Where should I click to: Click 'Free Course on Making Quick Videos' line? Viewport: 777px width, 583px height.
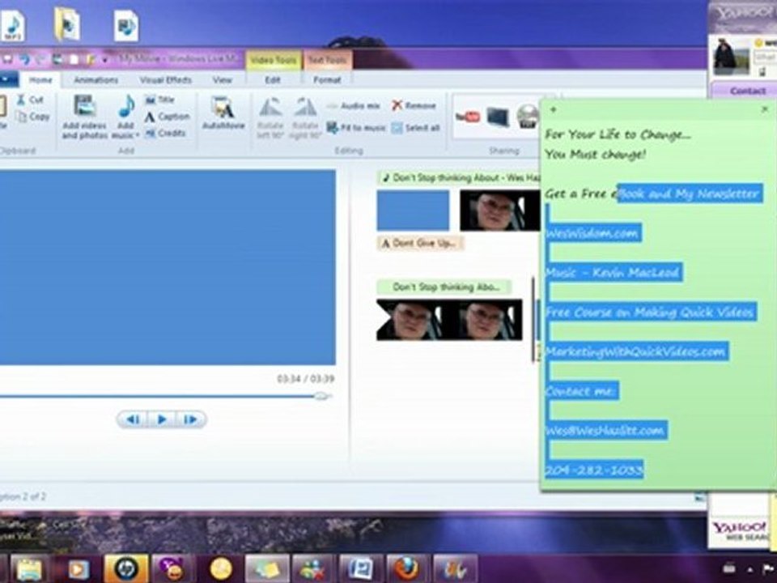point(651,312)
